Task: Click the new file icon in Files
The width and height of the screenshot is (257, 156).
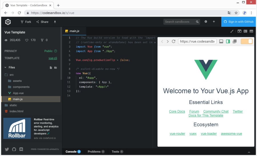Action: click(51, 68)
